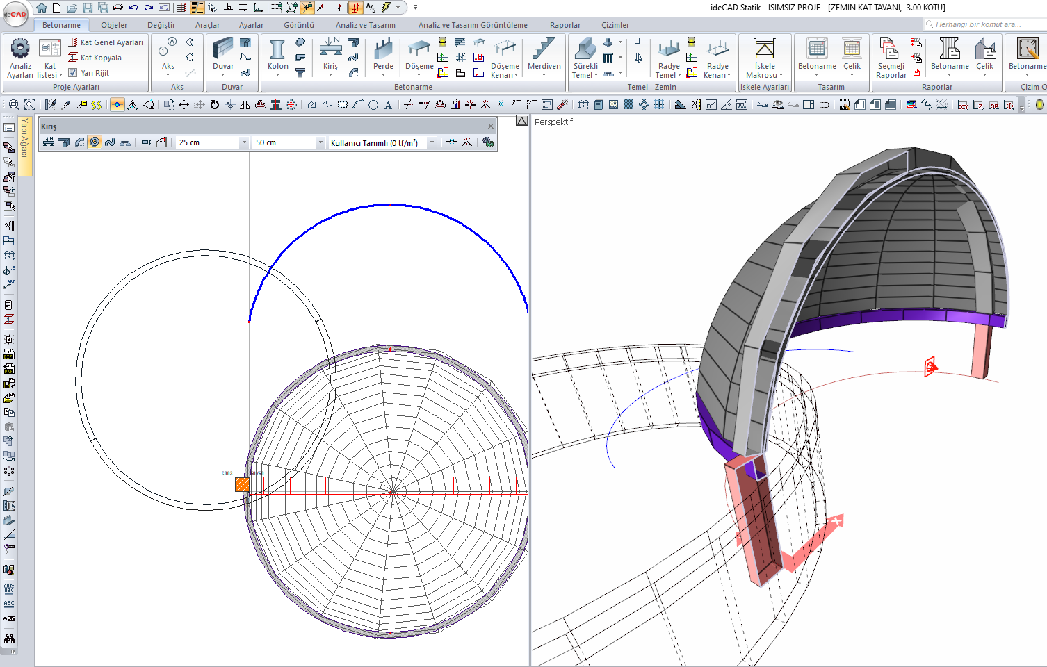Click the rotate tool icon
Viewport: 1047px width, 667px height.
[214, 104]
